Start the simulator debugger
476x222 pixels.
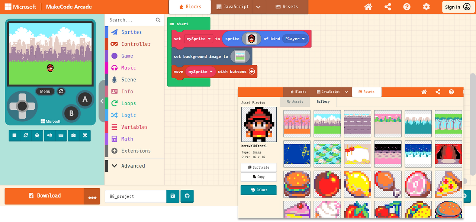(x=36, y=136)
